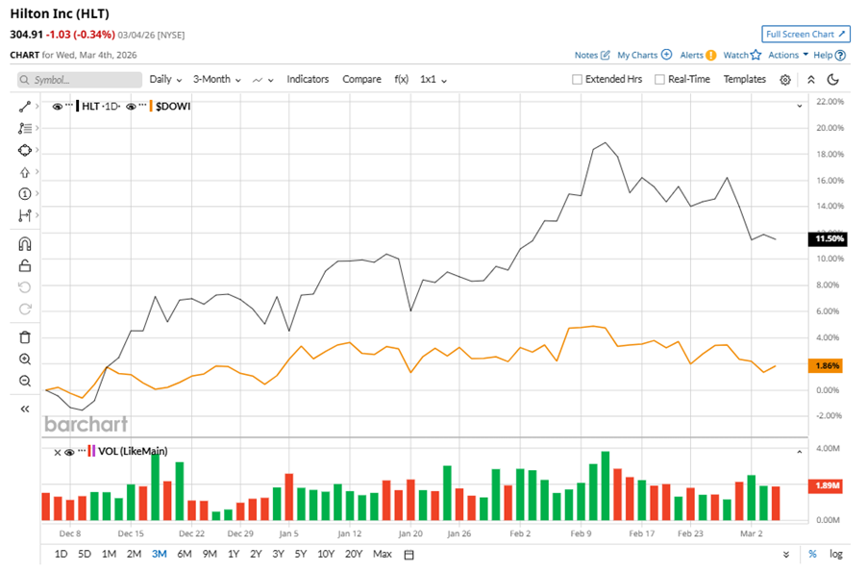Screen dimensions: 867x571
Task: Open the Indicators menu
Action: [308, 80]
